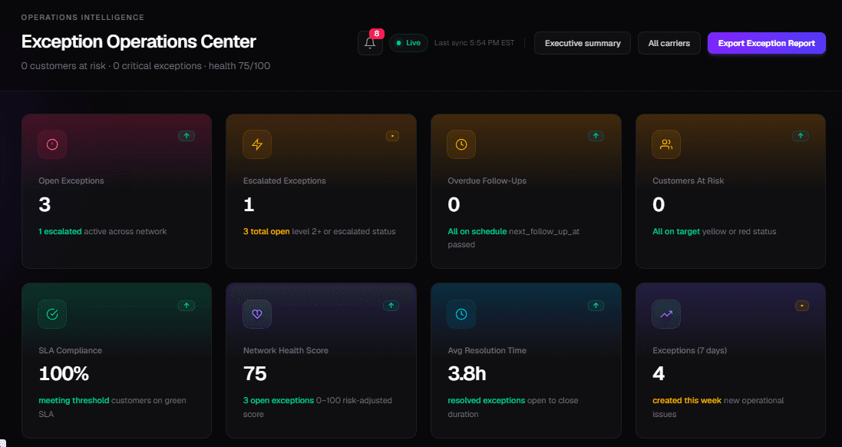Click the neutral trend badge on Exceptions (7 days)
Image resolution: width=842 pixels, height=447 pixels.
point(802,306)
